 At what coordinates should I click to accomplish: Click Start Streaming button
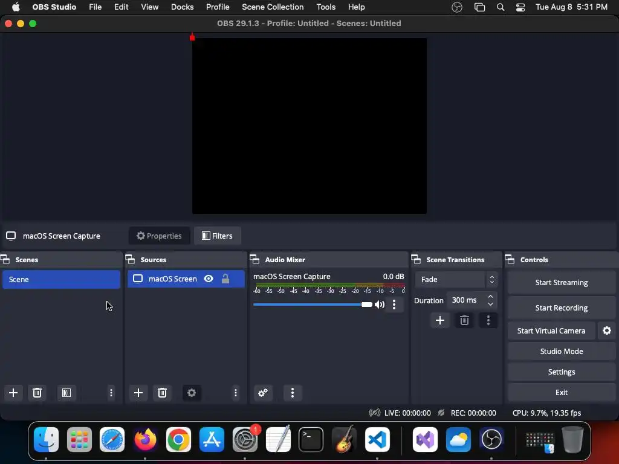click(x=562, y=283)
